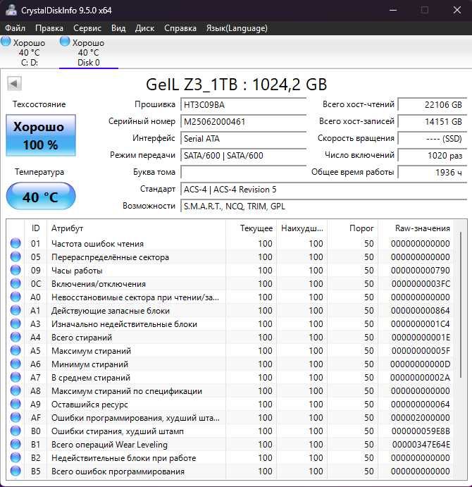Click raw value 0000347E64E

point(421,445)
